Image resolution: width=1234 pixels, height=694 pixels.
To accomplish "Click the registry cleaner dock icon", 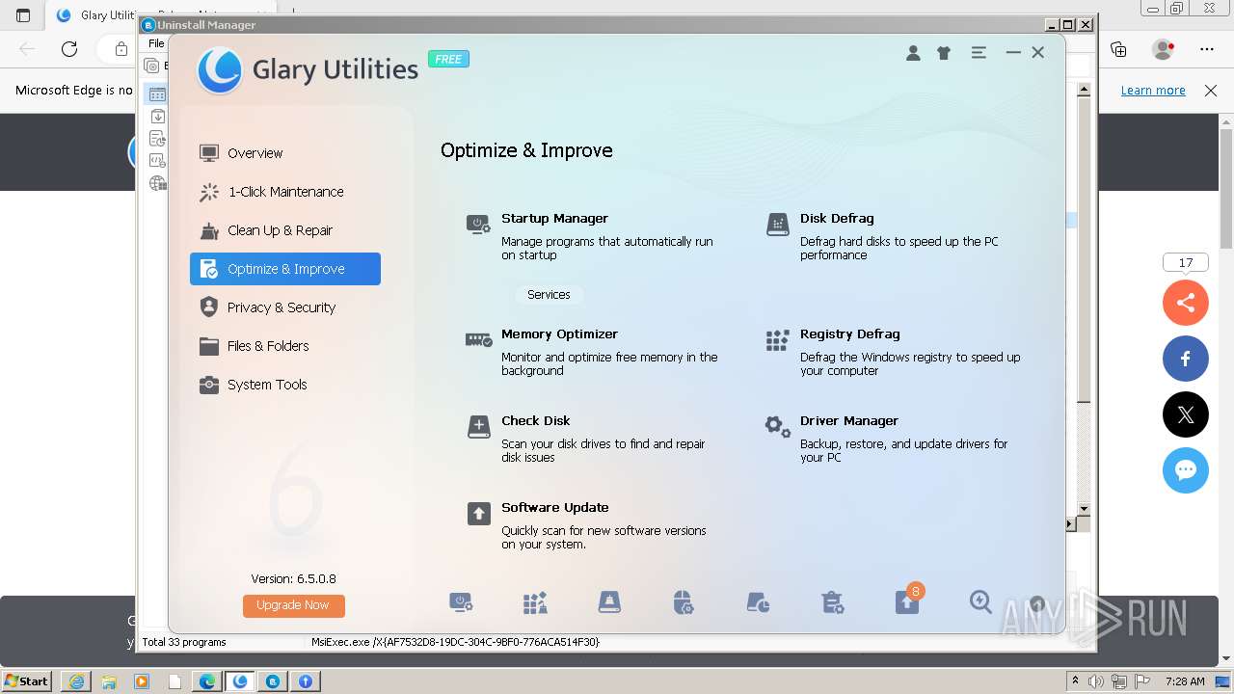I will click(x=535, y=603).
